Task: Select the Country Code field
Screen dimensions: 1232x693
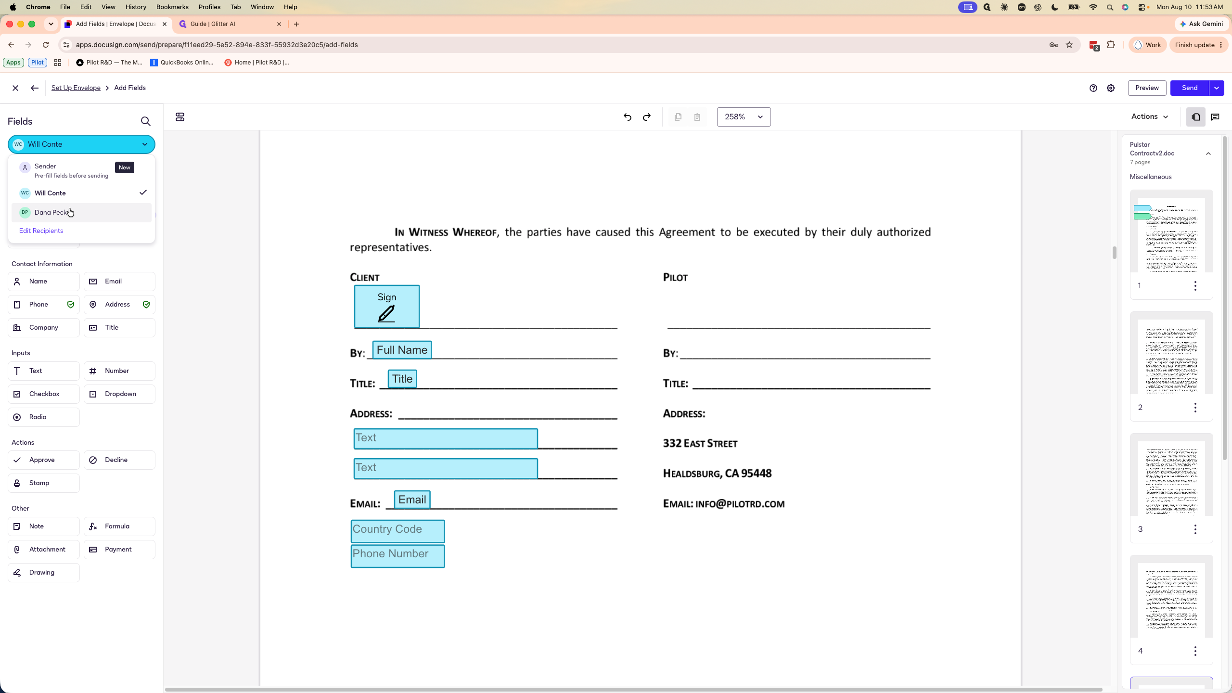Action: (398, 531)
